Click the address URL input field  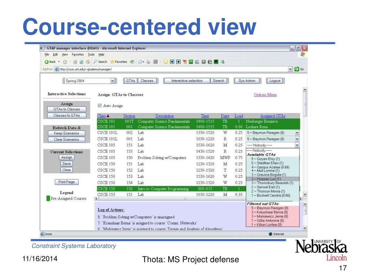click(173, 69)
